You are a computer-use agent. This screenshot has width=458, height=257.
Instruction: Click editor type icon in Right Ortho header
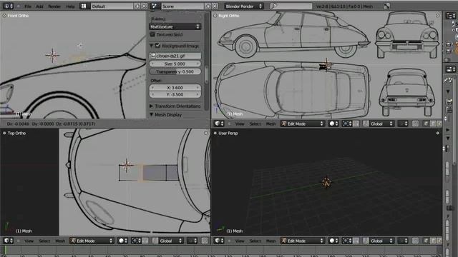coord(219,124)
